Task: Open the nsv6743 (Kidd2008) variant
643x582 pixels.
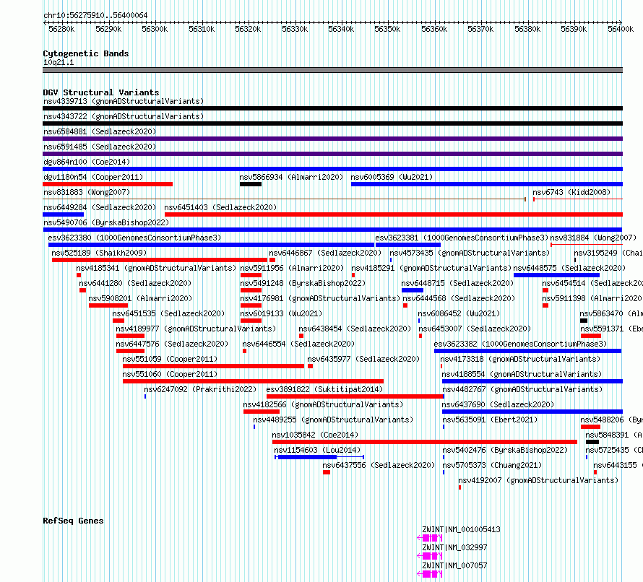Action: click(571, 192)
